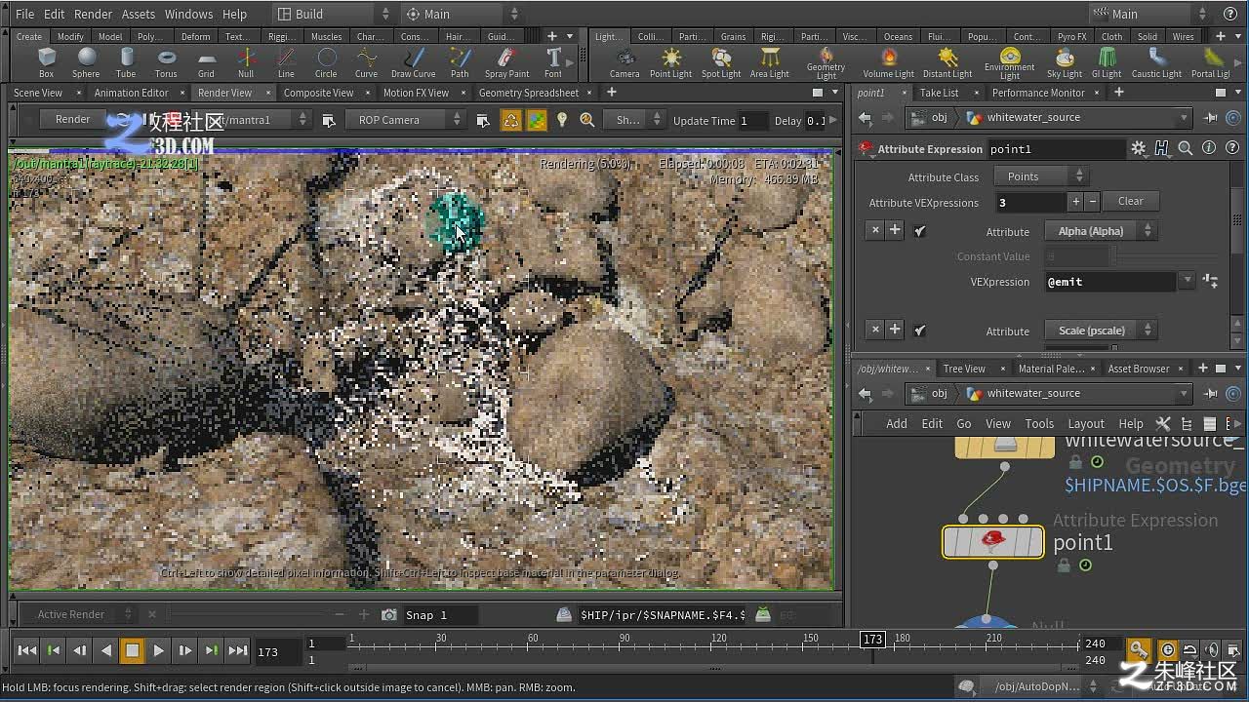
Task: Open the Build desktop dropdown
Action: (332, 14)
